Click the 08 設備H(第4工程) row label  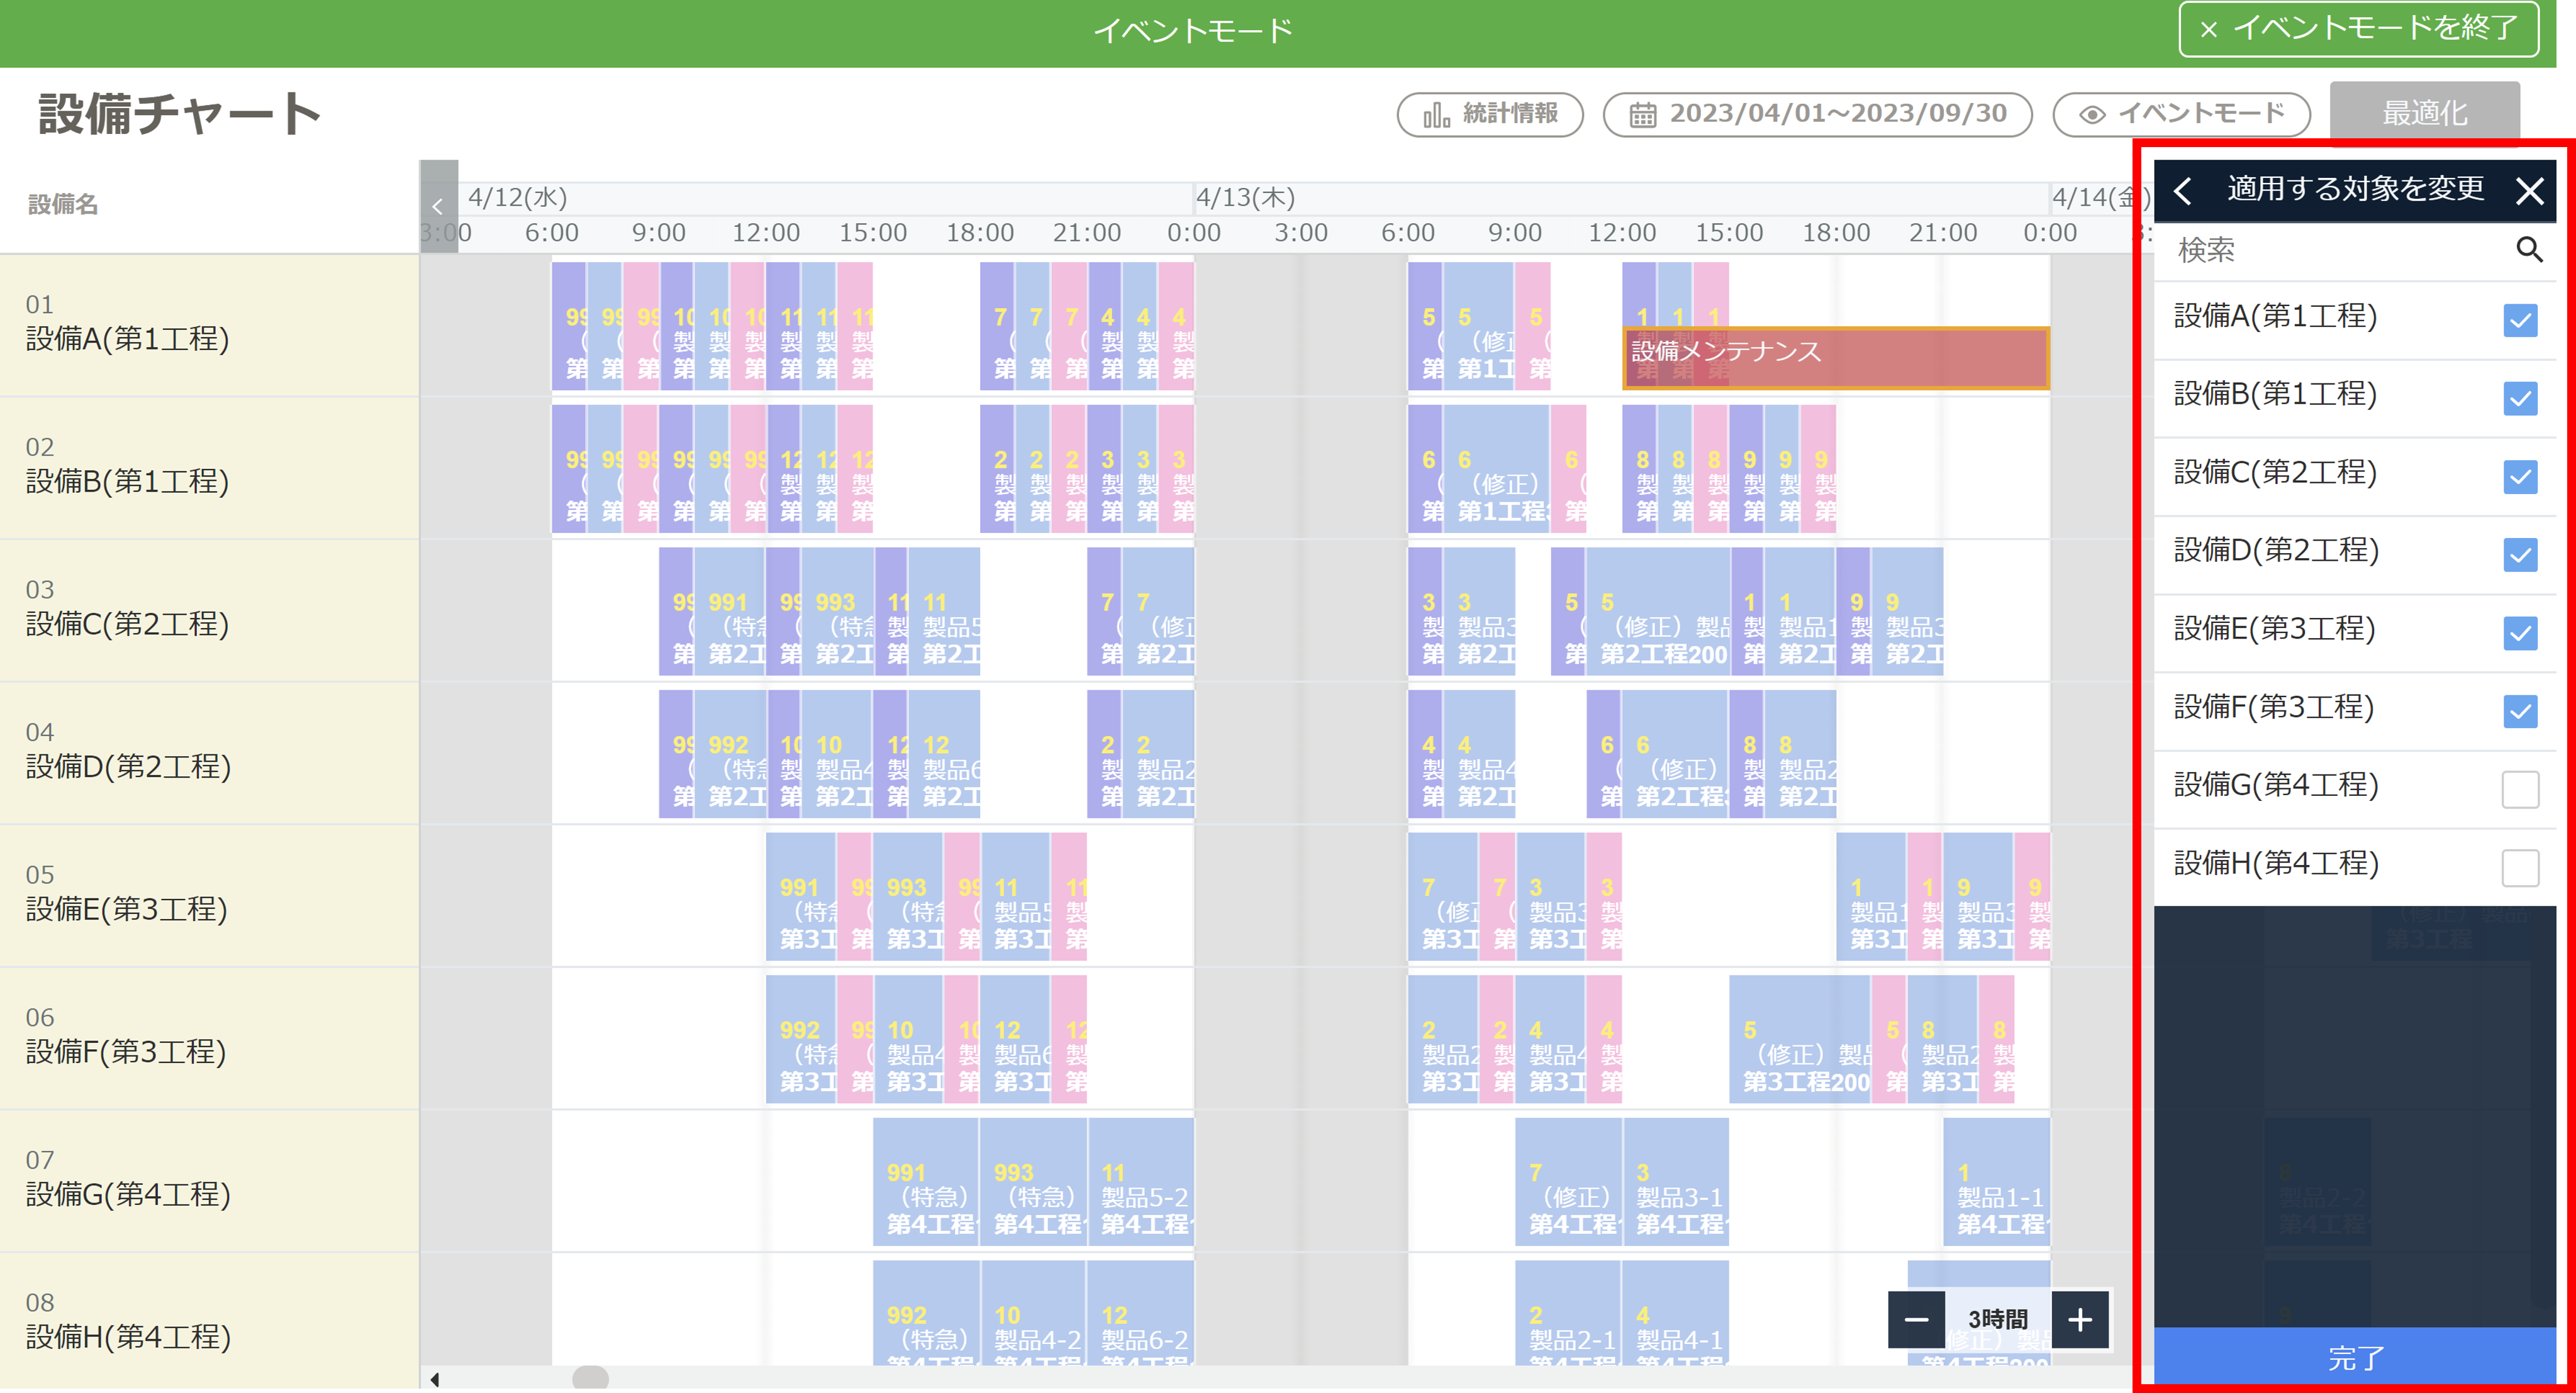209,1321
